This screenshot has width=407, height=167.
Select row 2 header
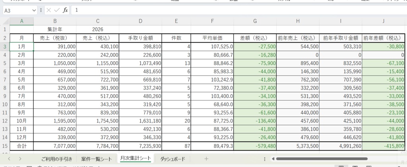point(5,38)
